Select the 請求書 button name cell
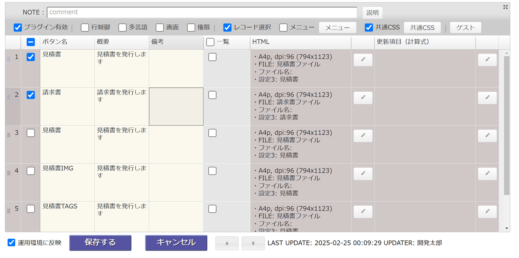The width and height of the screenshot is (519, 258). [x=67, y=106]
